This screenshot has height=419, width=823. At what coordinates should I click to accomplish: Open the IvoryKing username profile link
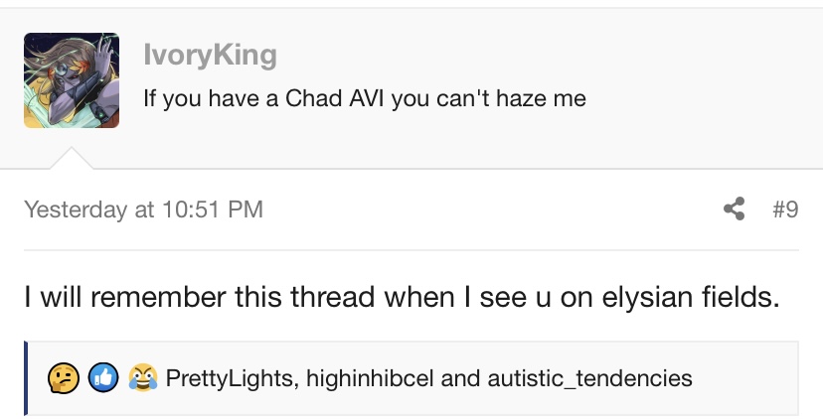coord(210,55)
